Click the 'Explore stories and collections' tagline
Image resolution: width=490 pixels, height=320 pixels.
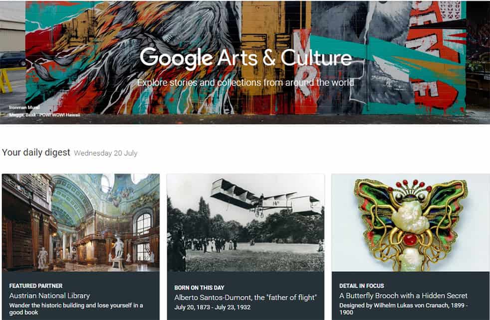[245, 82]
